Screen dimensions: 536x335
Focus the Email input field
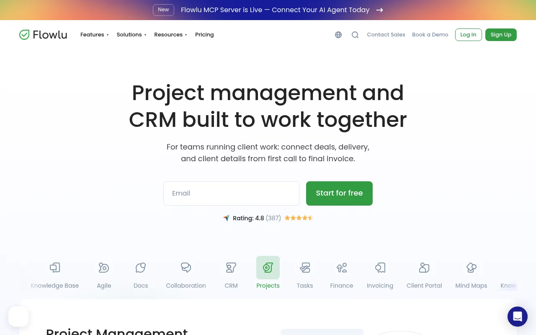(x=231, y=193)
